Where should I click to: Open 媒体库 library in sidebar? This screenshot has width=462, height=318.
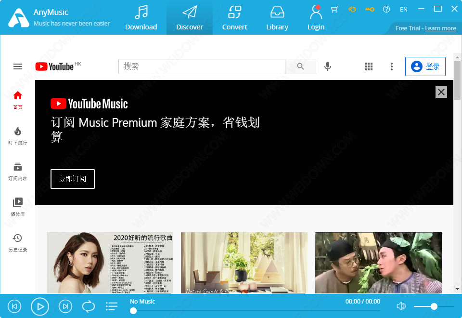(18, 207)
